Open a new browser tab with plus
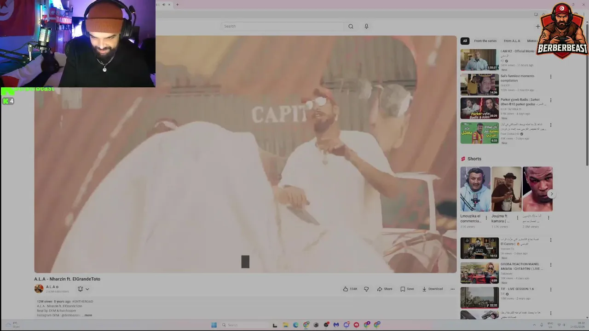 point(177,5)
